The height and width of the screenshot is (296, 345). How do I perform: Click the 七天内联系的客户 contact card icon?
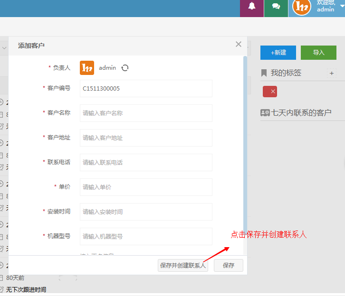(265, 113)
